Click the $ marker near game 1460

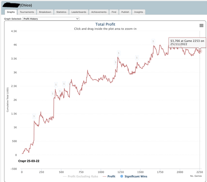point(137,58)
